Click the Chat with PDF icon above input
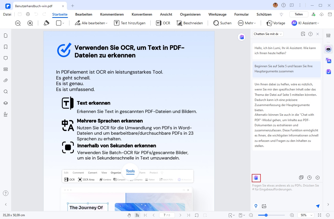 point(256,178)
